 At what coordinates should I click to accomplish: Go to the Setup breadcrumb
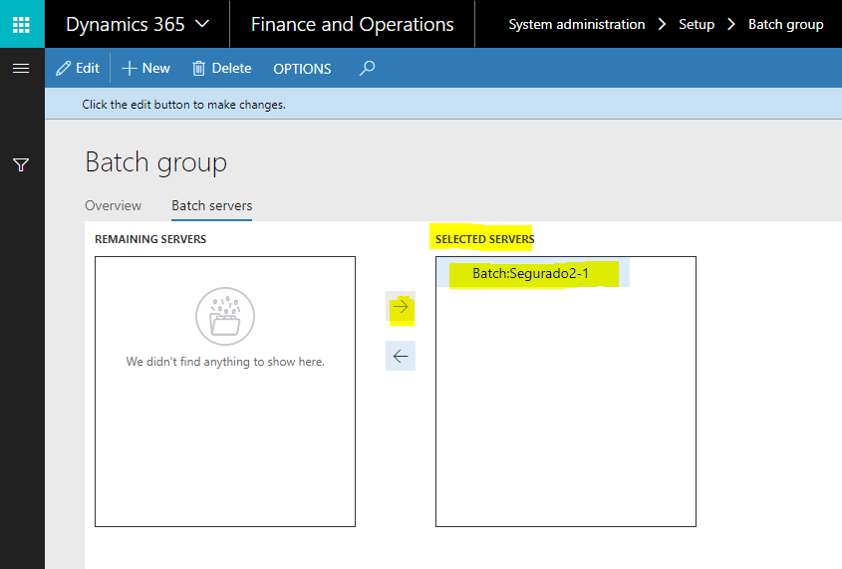697,24
